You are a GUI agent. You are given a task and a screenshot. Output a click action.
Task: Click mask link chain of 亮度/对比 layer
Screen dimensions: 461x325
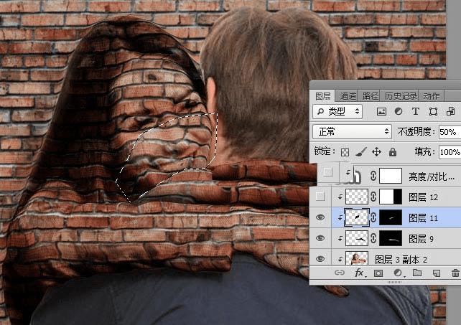[x=373, y=176]
